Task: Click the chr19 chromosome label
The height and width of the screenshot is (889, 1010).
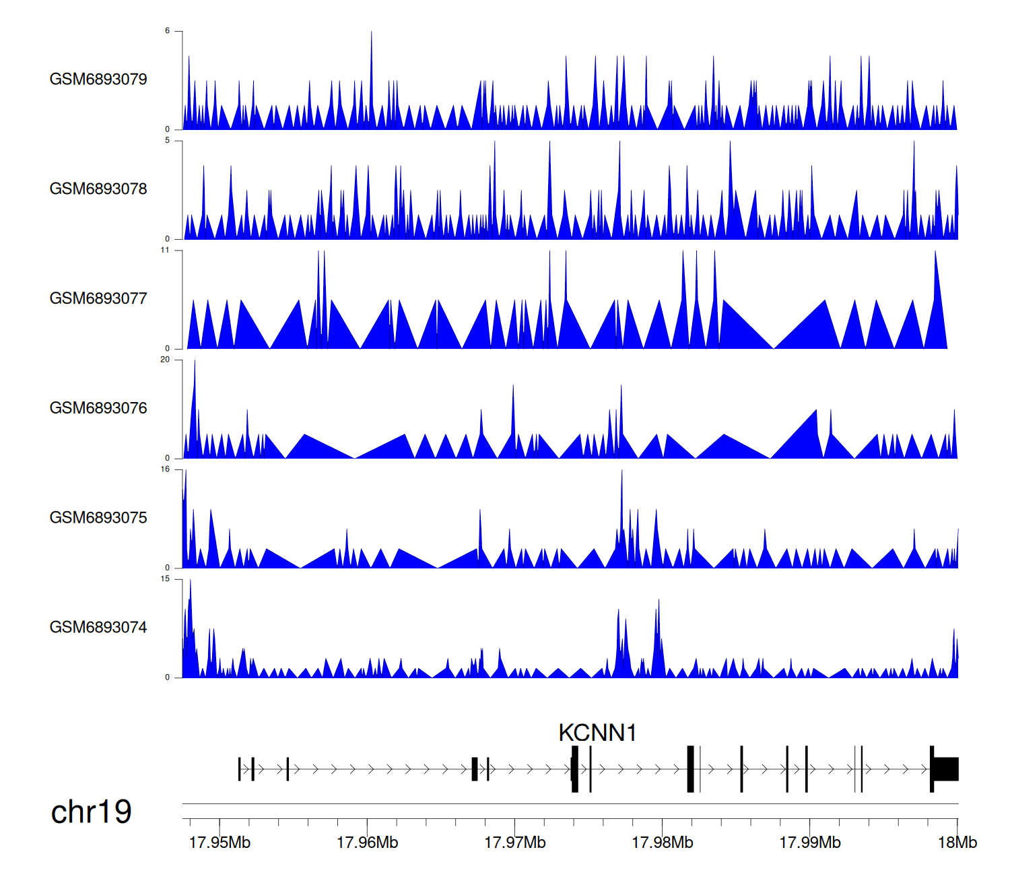Action: 91,812
